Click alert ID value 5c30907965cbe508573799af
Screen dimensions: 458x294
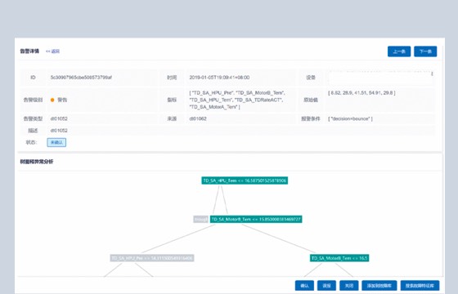[81, 78]
